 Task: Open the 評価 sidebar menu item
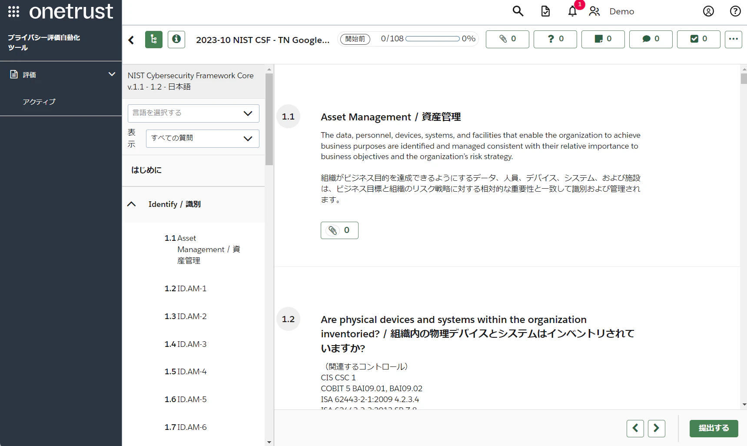coord(61,74)
